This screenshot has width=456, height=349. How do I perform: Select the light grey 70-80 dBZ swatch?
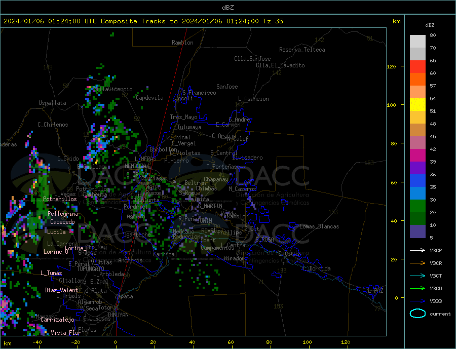tap(417, 42)
